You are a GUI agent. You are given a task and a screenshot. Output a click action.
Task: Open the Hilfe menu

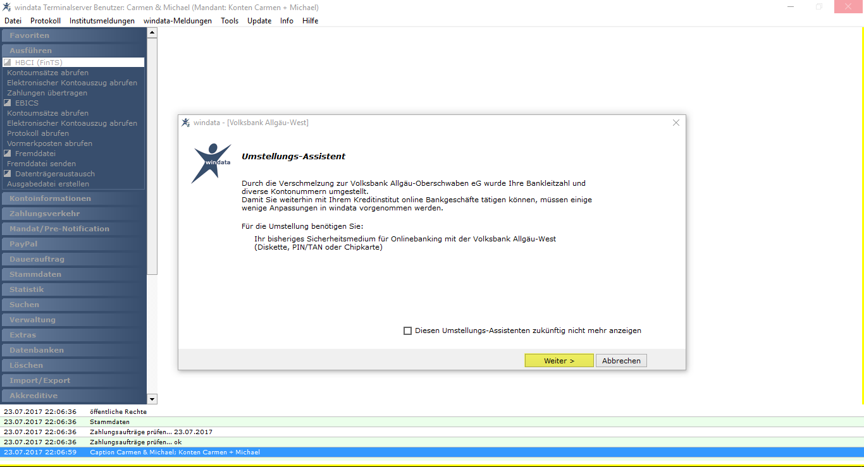click(311, 21)
